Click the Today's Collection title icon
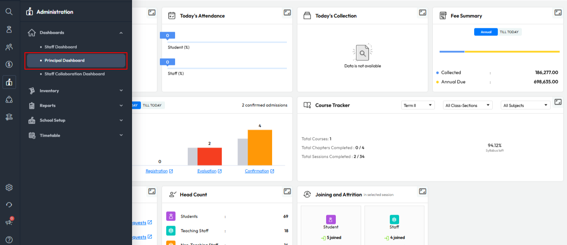The width and height of the screenshot is (567, 245). click(x=307, y=16)
